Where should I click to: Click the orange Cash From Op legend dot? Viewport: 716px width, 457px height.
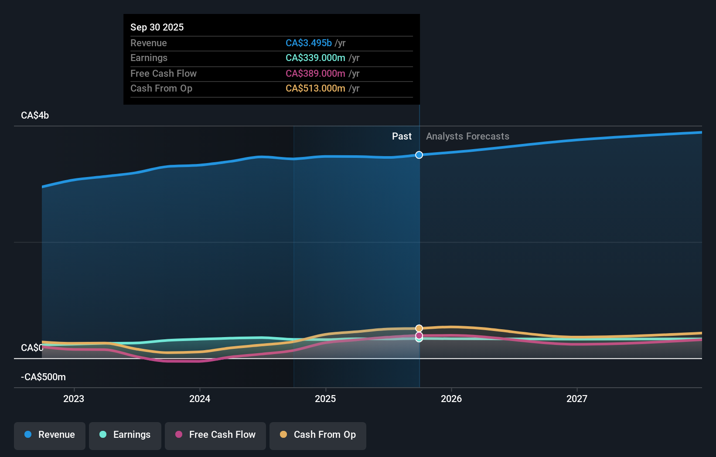pos(283,435)
